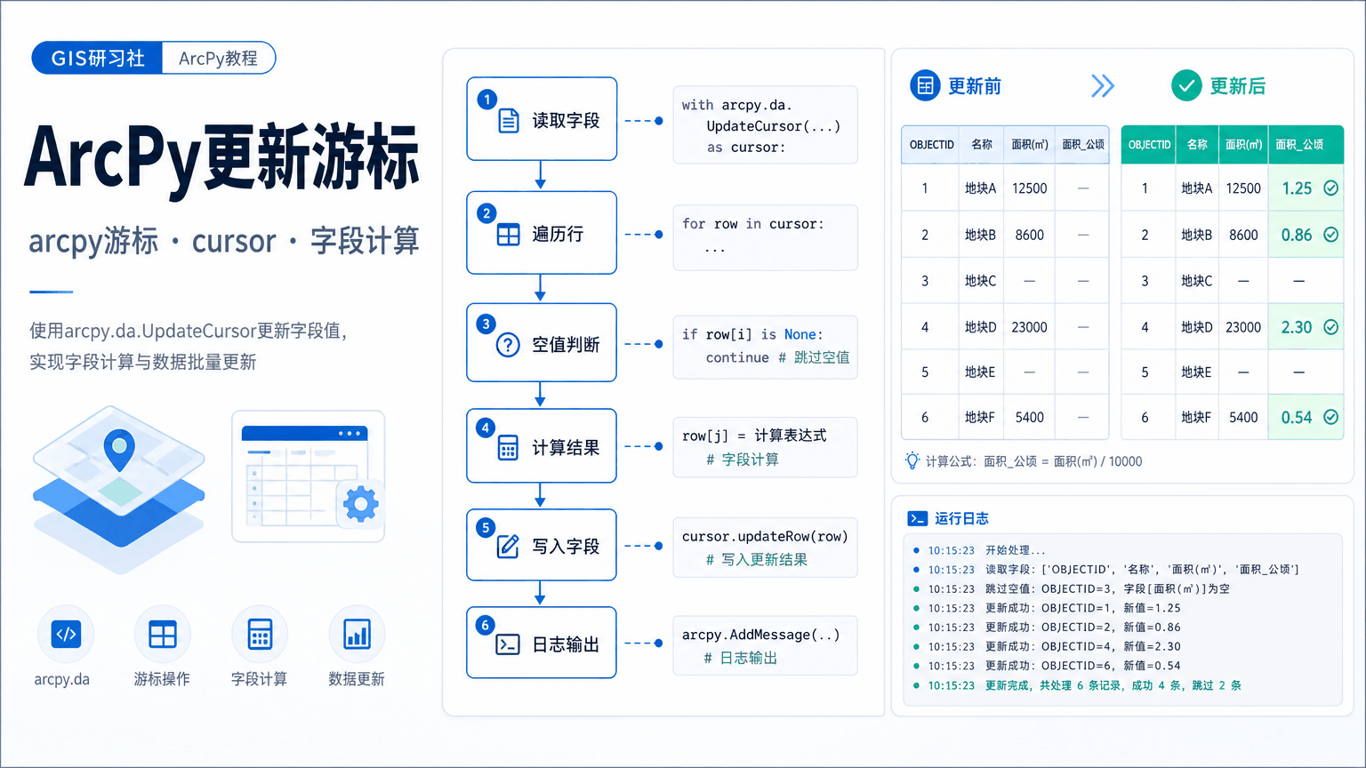
Task: Click the '开始处理...' log line
Action: tap(1015, 550)
